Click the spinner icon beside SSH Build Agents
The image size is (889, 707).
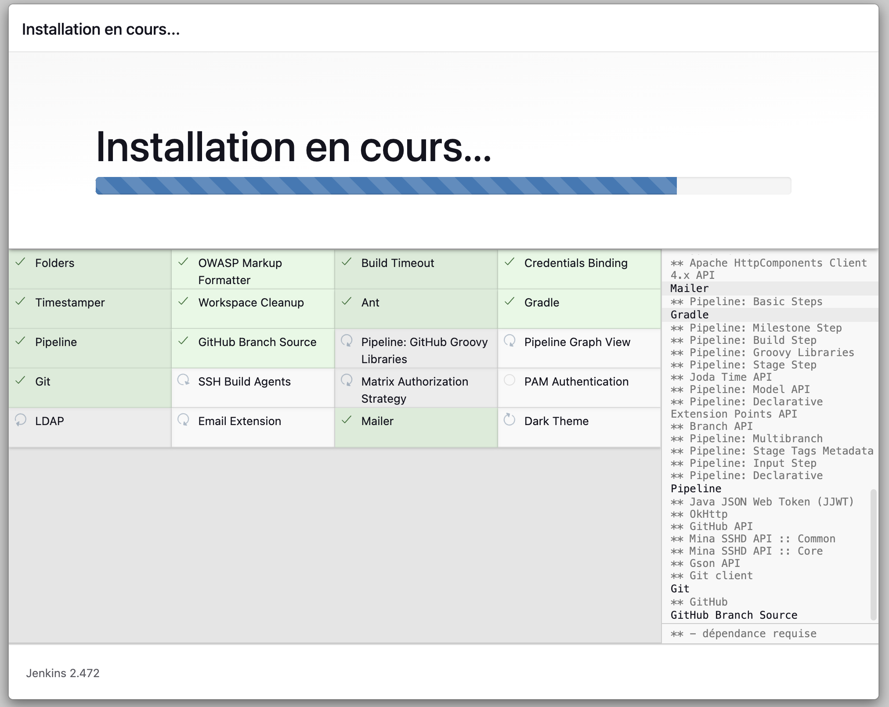(183, 380)
